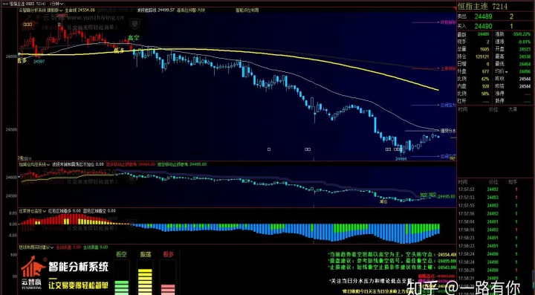Click the yellow 震荡 gauge bar
Viewport: 535px width, 295px height.
click(146, 277)
